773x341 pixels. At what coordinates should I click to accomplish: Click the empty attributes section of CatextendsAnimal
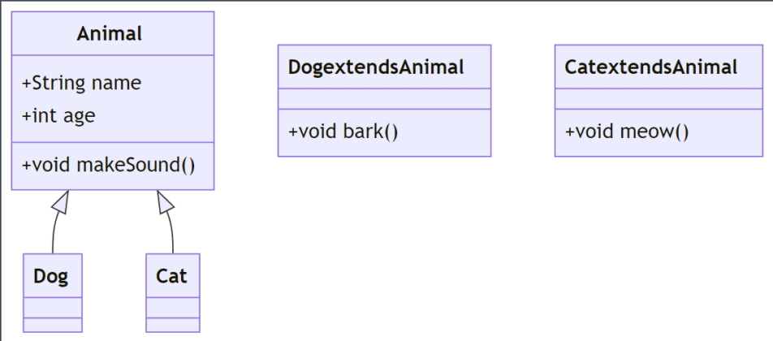coord(659,99)
